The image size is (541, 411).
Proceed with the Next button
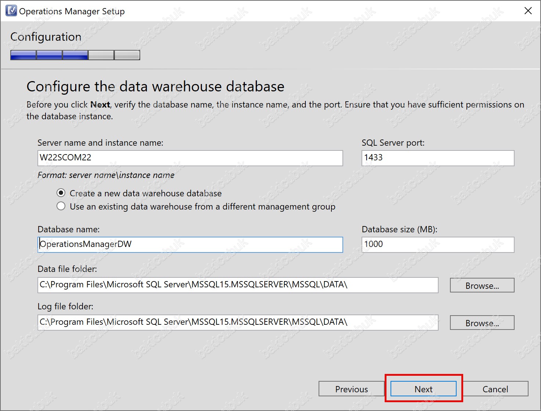pos(424,389)
